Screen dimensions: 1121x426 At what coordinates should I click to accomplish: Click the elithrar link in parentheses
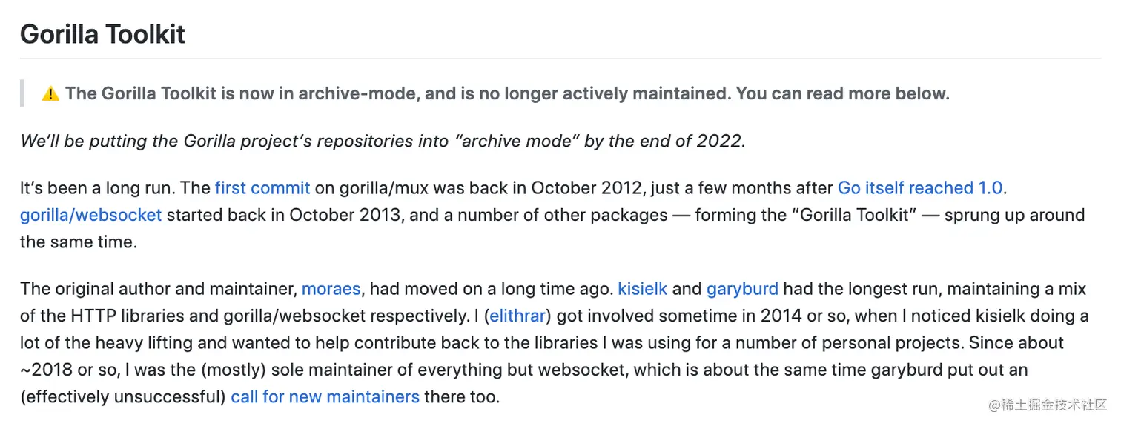click(x=517, y=316)
